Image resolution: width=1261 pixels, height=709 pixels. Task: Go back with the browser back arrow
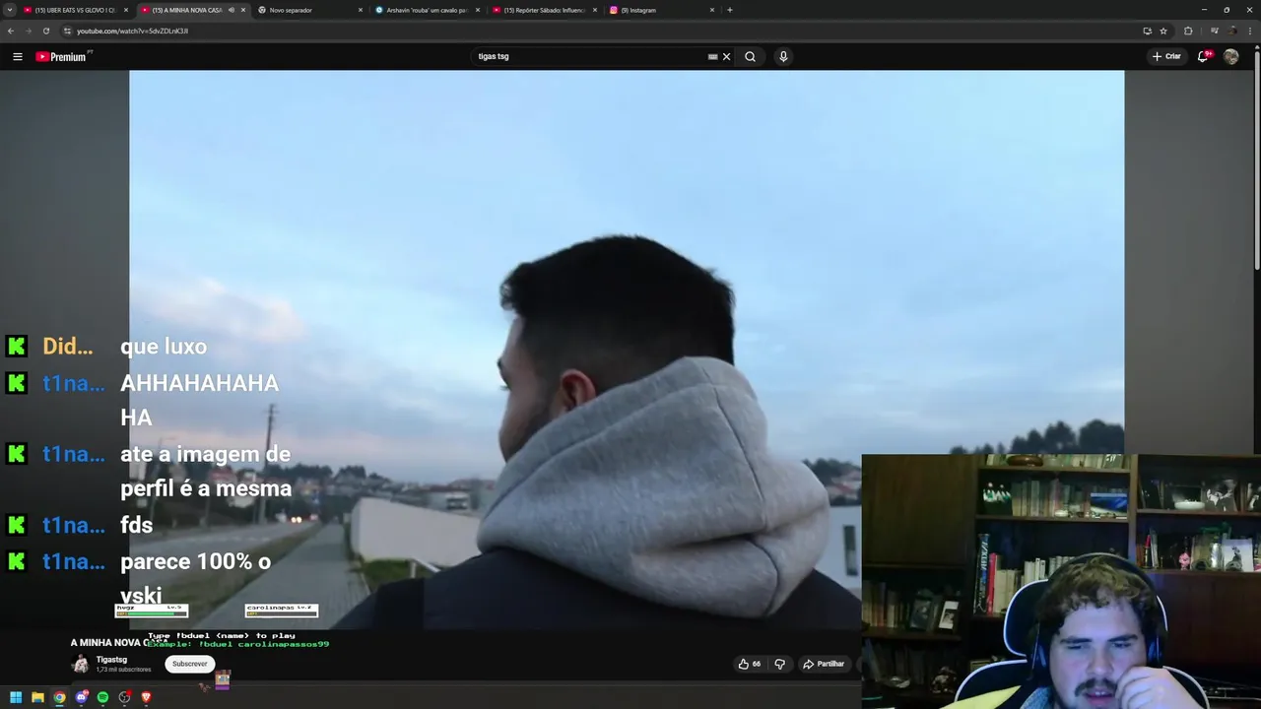(x=11, y=31)
